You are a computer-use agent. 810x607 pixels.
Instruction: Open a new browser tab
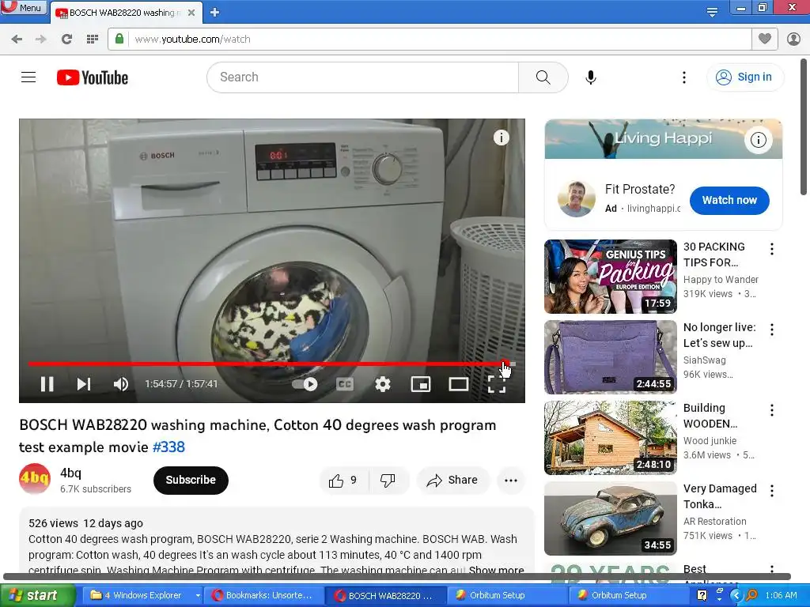point(215,13)
